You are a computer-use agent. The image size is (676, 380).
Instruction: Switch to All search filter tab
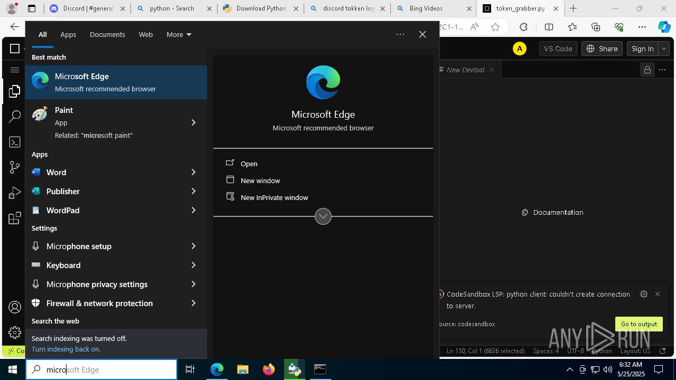tap(42, 34)
